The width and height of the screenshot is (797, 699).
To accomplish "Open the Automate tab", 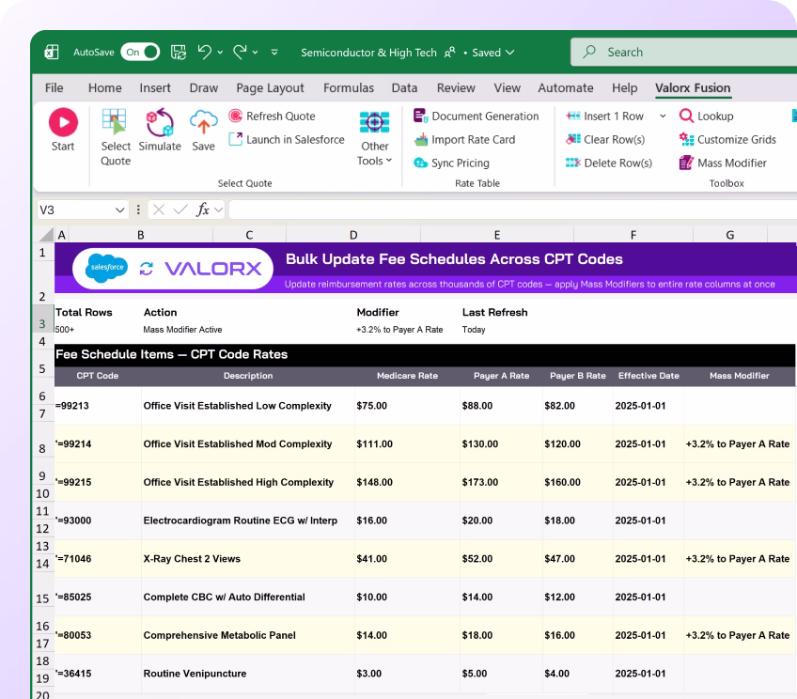I will [565, 88].
